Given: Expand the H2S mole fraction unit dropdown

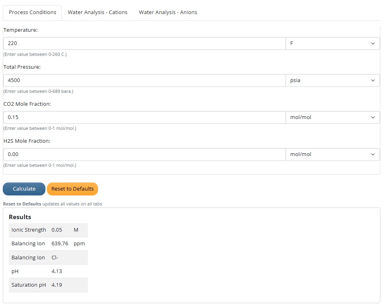Looking at the screenshot, I should [332, 154].
